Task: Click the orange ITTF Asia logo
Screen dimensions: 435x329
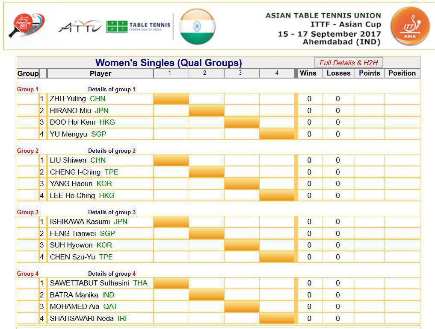Action: click(x=410, y=26)
